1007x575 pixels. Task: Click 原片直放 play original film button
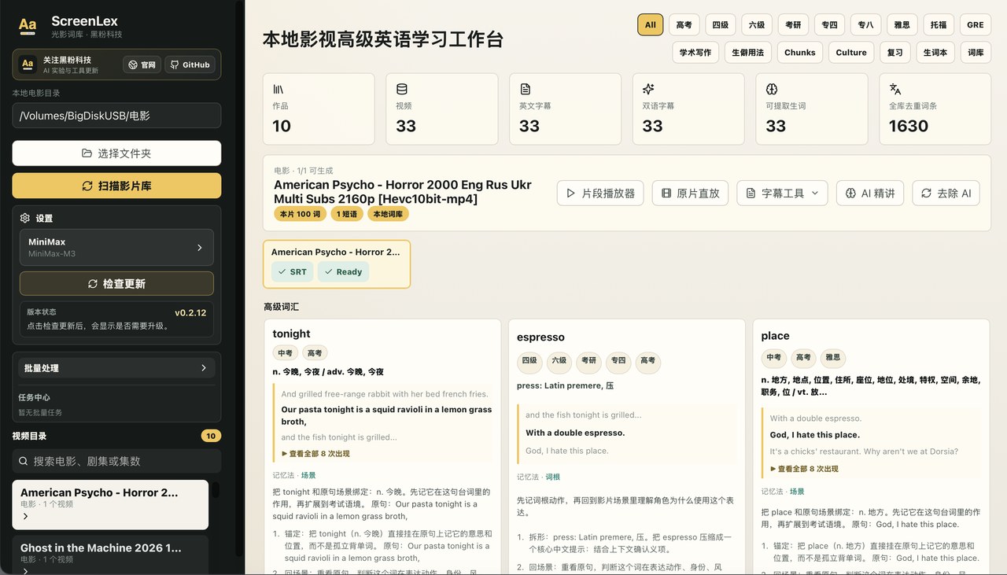pyautogui.click(x=690, y=193)
